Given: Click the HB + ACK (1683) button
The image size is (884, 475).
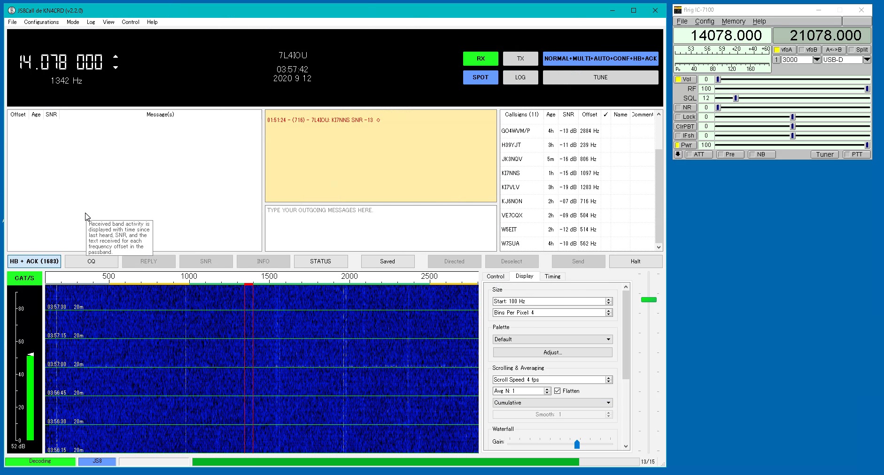Looking at the screenshot, I should (34, 261).
